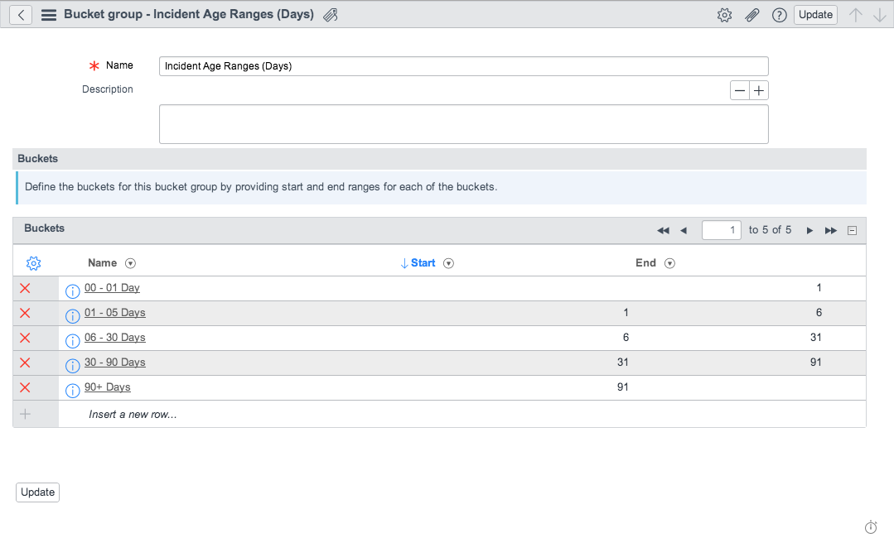This screenshot has height=538, width=894.
Task: Expand the Description field with plus
Action: tap(759, 90)
